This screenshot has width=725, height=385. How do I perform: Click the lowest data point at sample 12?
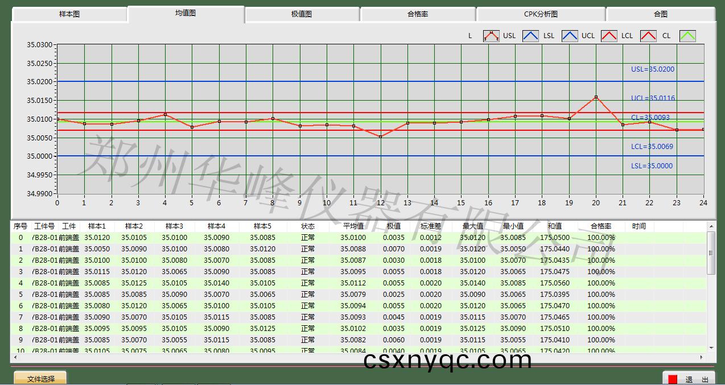(x=380, y=136)
